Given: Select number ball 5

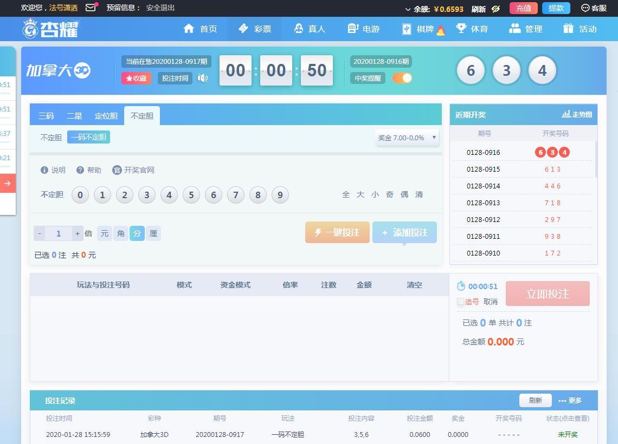Looking at the screenshot, I should click(191, 195).
